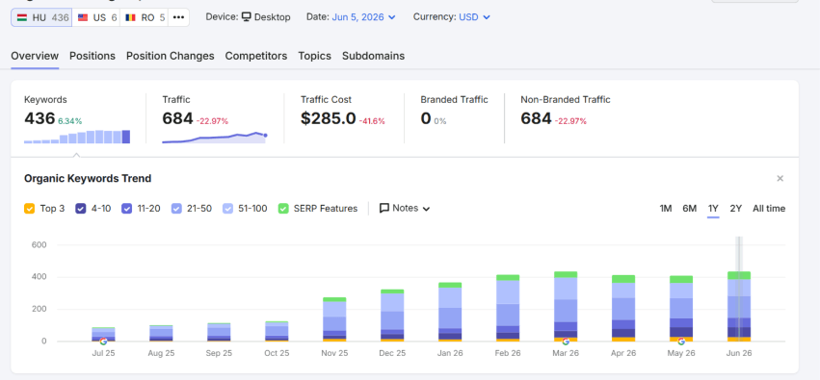Click the Keywords 6.34% change value

[70, 121]
